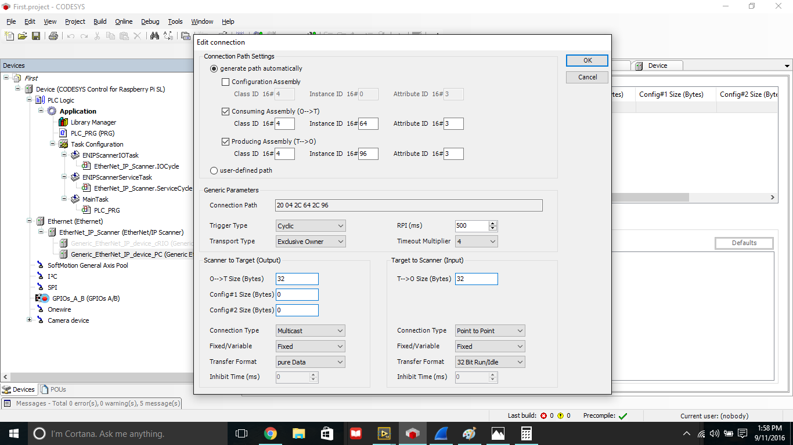Collapse the Task Configuration tree node
793x445 pixels.
tap(53, 144)
